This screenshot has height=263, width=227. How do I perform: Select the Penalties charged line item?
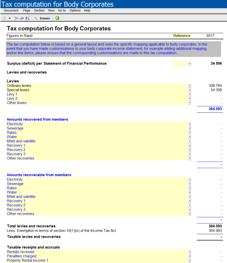(x=21, y=256)
